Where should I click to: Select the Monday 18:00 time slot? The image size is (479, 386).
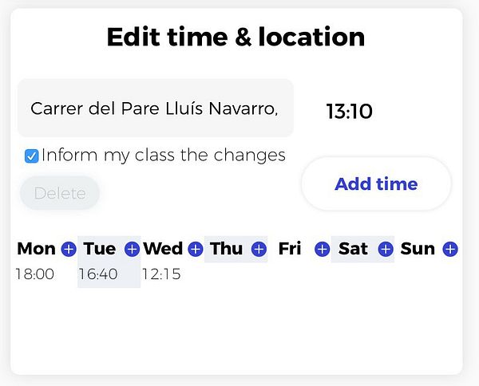(x=35, y=274)
